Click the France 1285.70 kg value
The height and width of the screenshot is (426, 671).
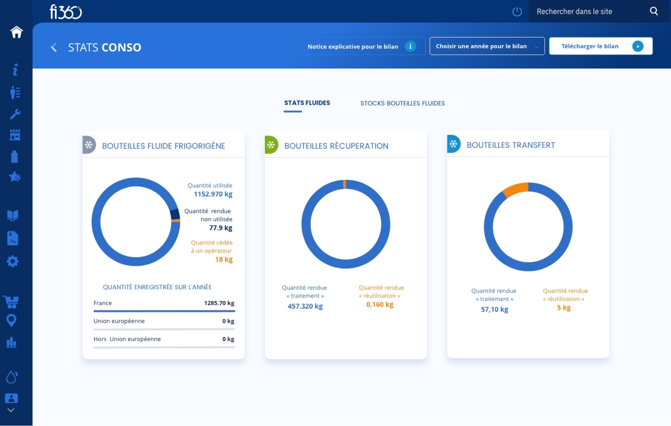coord(219,303)
